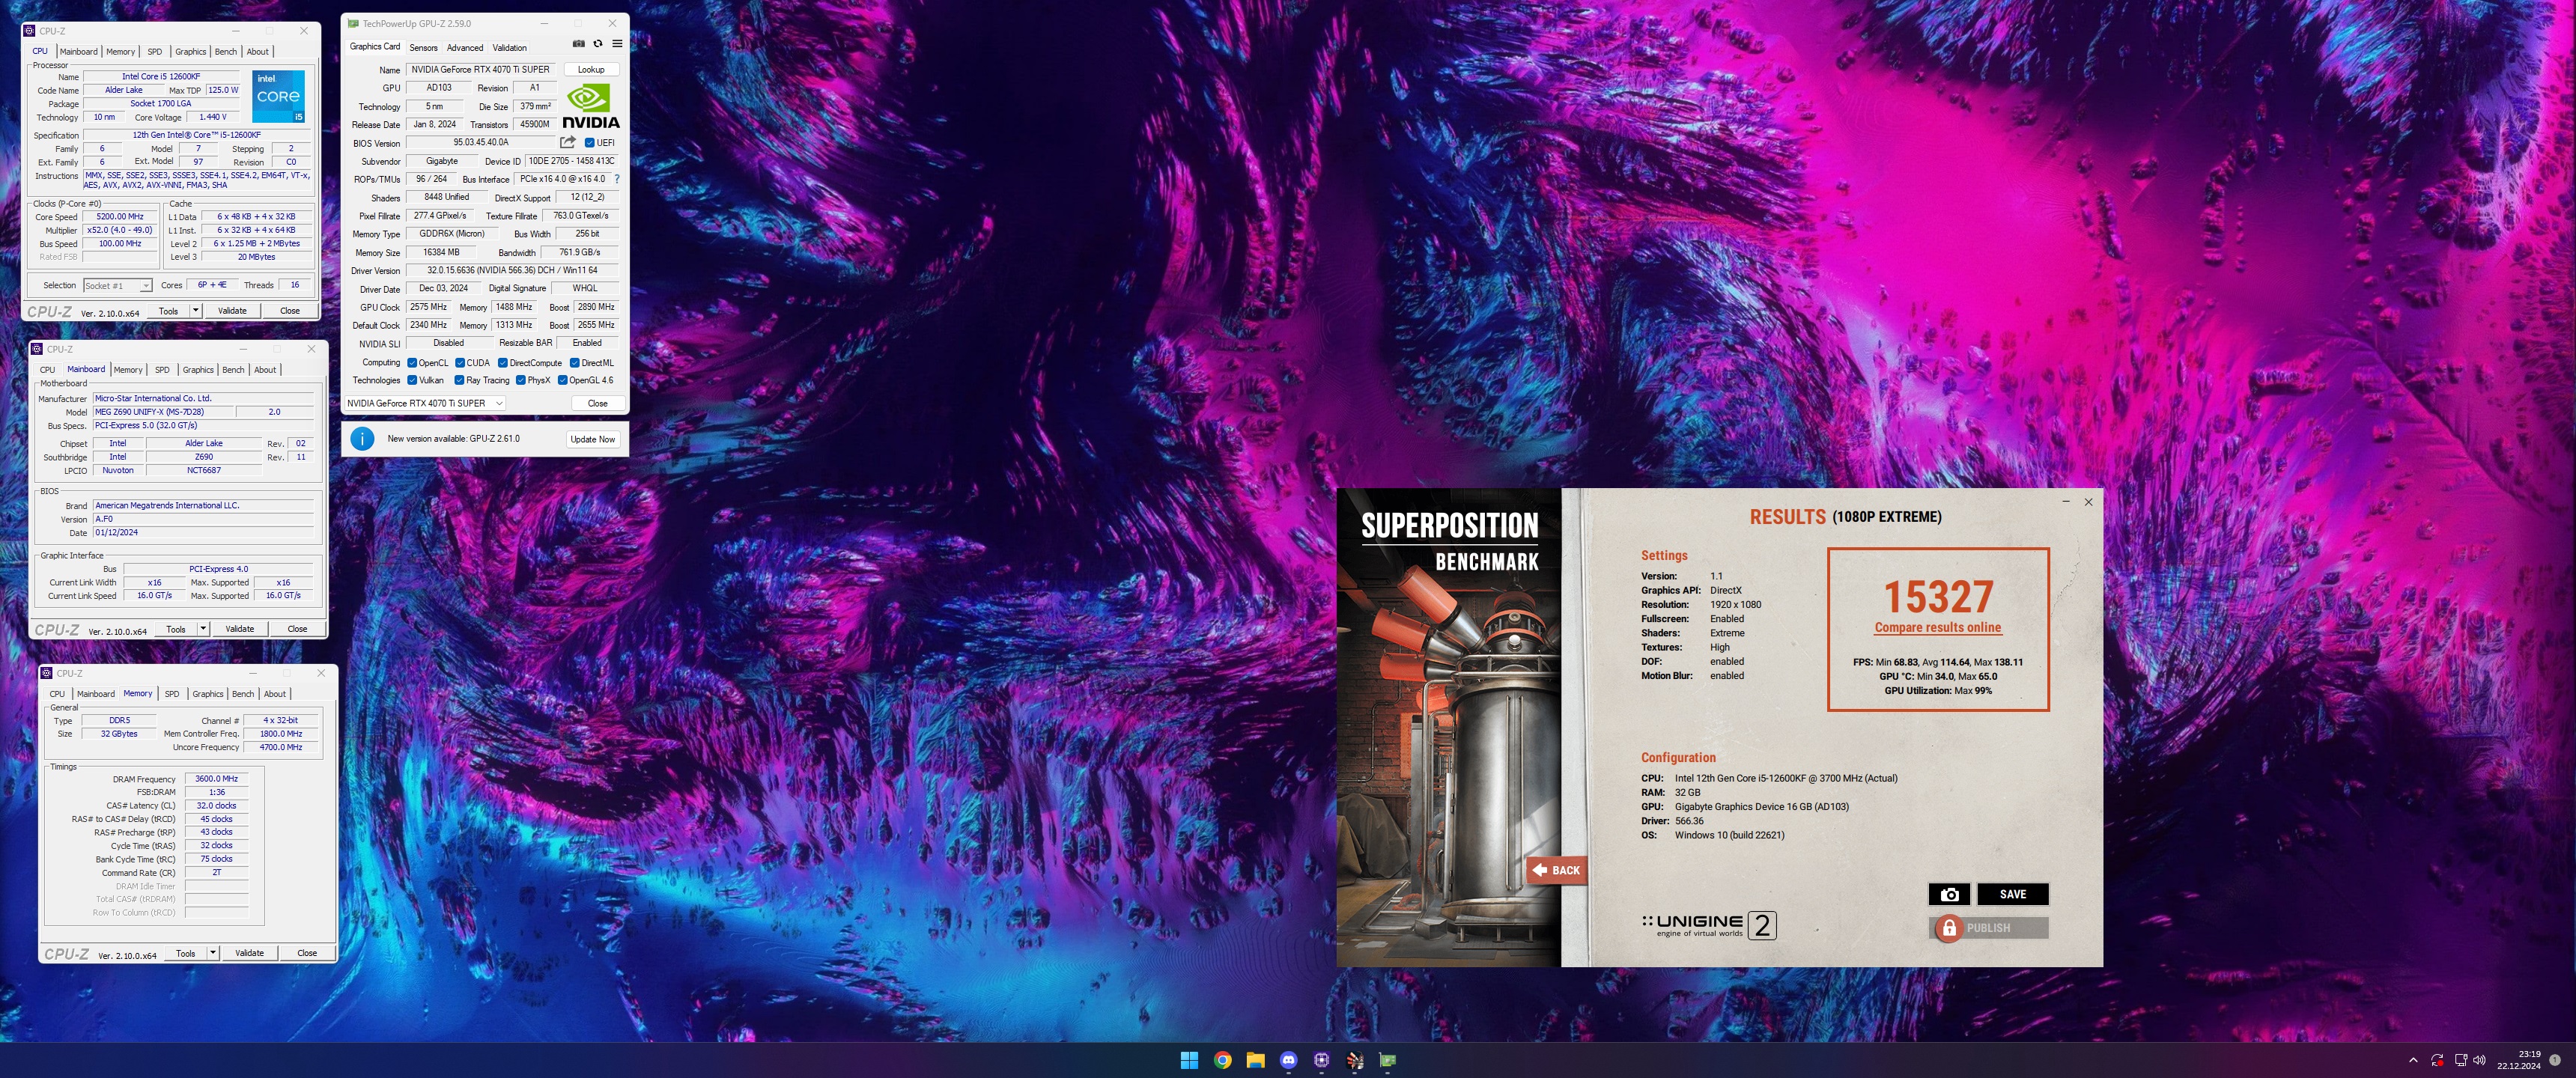Screen dimensions: 2576x1078
Task: Expand the Tools arrow in the Memory window
Action: click(x=213, y=953)
